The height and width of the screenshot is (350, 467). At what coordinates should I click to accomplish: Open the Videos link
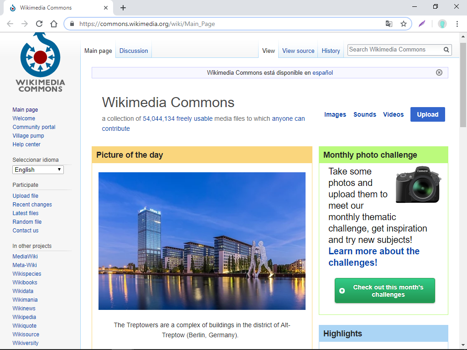(x=393, y=114)
